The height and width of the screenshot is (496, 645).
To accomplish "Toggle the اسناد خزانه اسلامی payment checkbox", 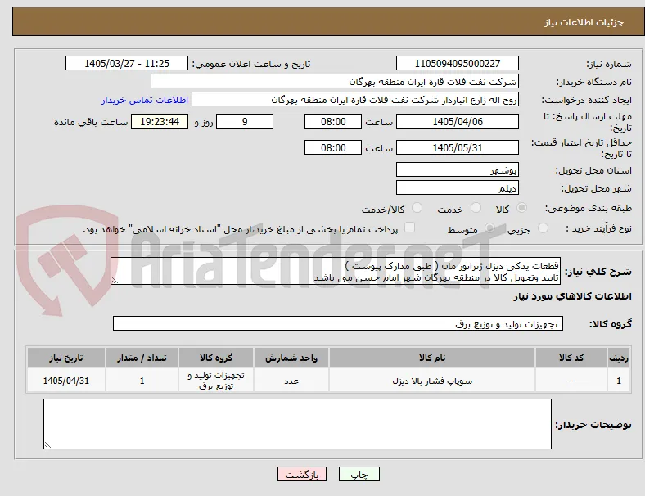I will tap(409, 228).
